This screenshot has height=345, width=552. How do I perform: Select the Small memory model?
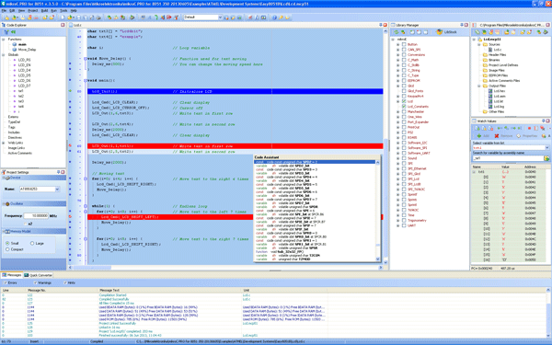[7, 243]
